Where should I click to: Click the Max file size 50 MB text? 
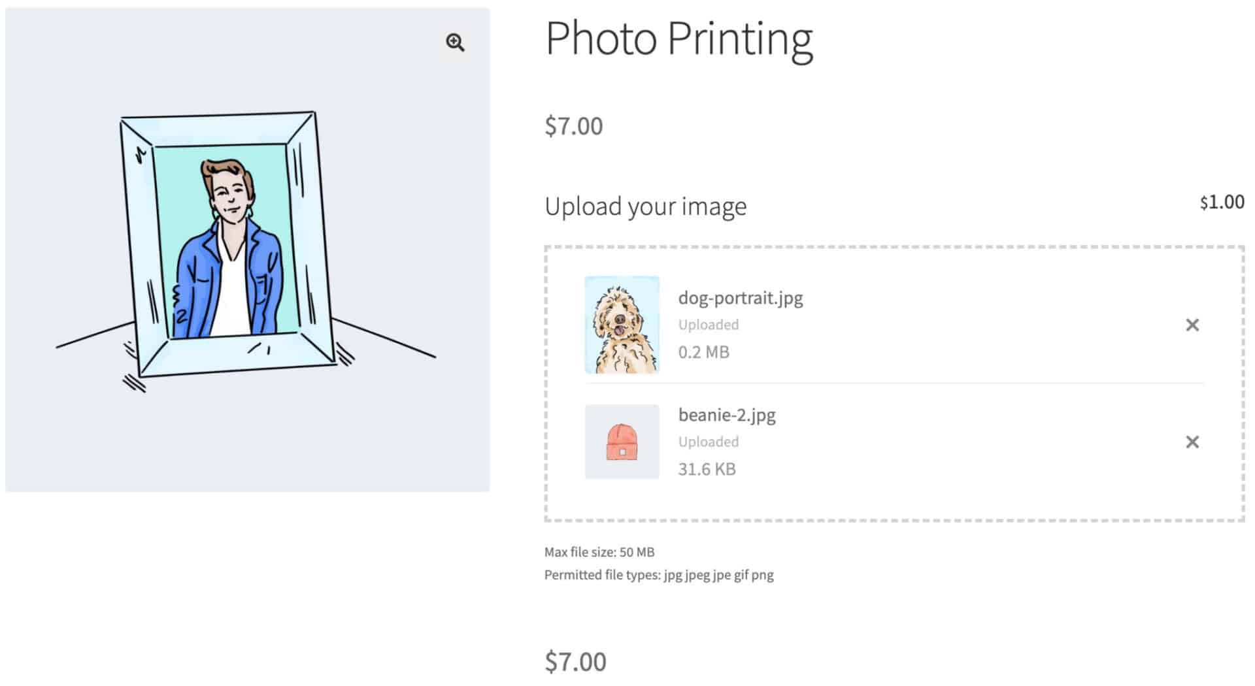(599, 551)
